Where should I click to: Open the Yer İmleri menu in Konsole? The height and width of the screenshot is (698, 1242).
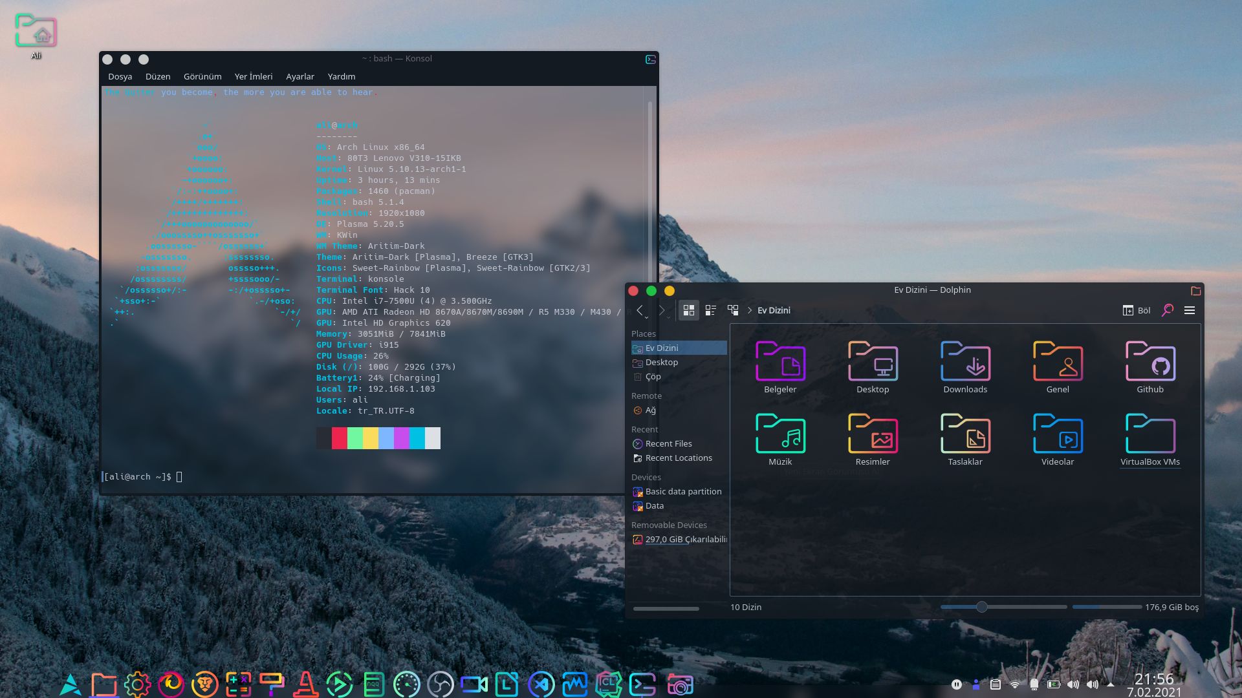[254, 76]
